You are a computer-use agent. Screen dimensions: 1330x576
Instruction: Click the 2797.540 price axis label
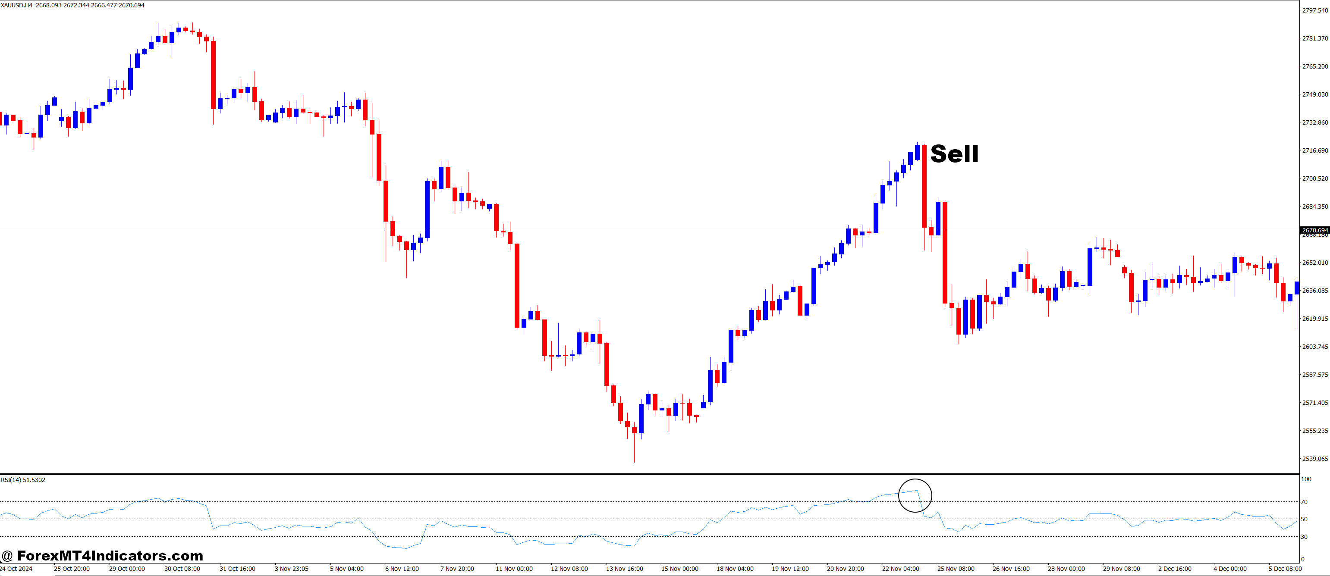[x=1314, y=9]
